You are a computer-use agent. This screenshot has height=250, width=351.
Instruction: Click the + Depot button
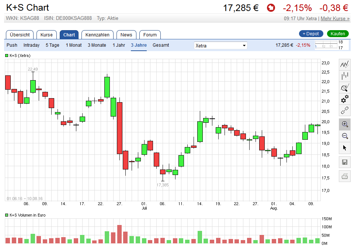[x=311, y=34]
